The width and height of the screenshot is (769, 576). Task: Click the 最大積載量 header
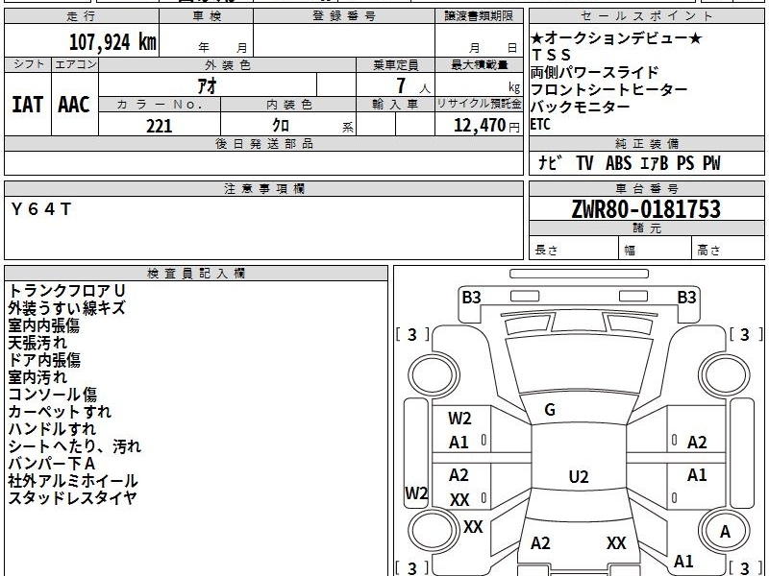point(479,65)
